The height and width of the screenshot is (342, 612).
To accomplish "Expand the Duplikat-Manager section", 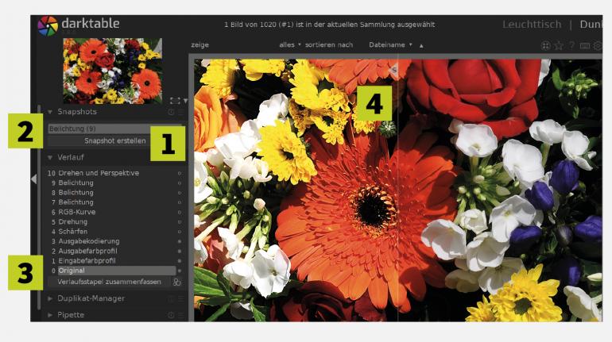I will (50, 299).
